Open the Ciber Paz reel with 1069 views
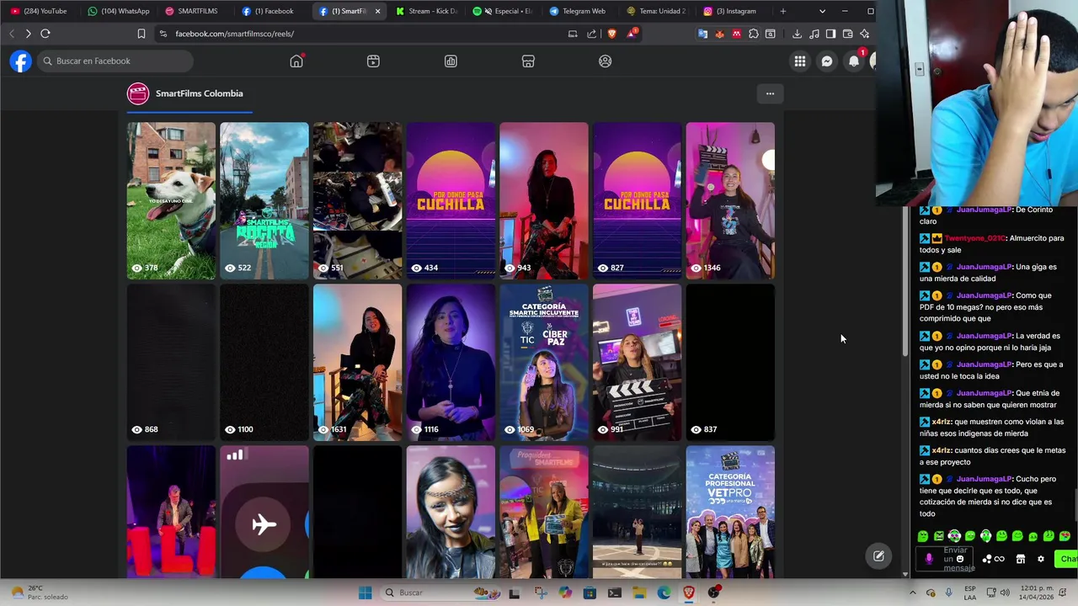The image size is (1078, 606). click(x=544, y=362)
